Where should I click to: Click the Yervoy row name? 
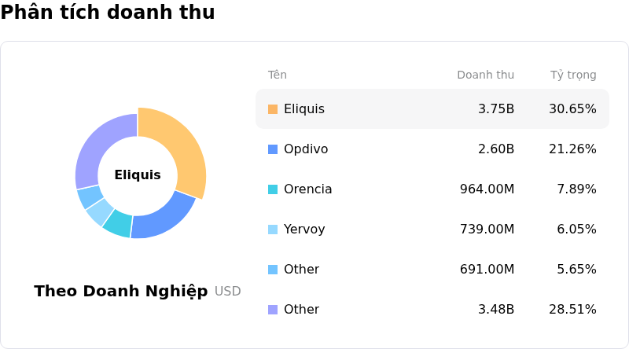(304, 230)
